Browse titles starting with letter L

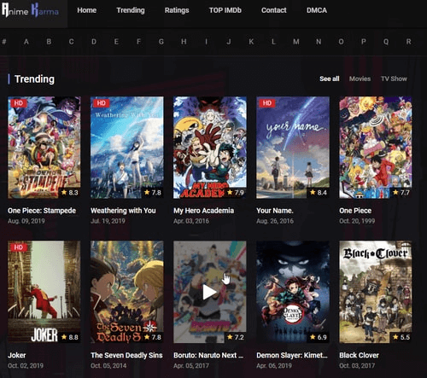coord(273,42)
